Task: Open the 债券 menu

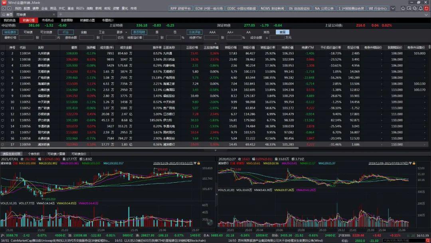Action: [x=36, y=8]
